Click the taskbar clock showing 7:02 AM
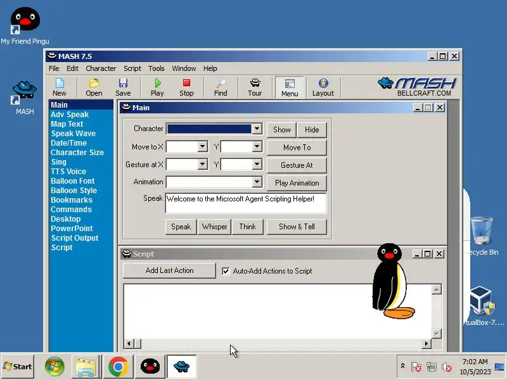Image resolution: width=507 pixels, height=380 pixels. click(475, 367)
